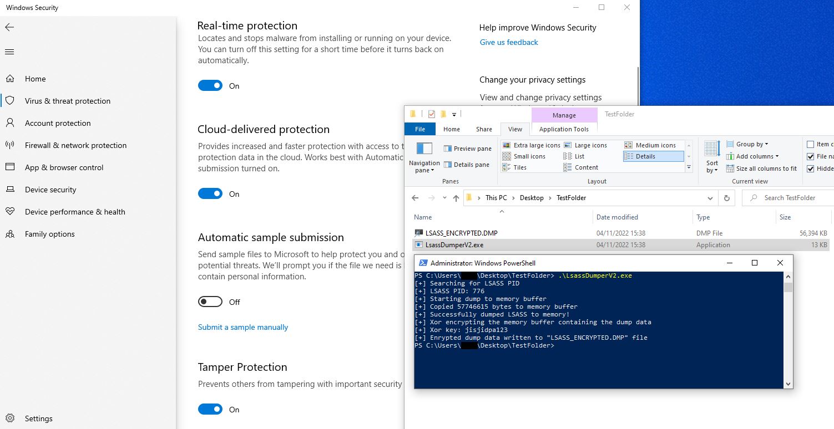This screenshot has height=429, width=834.
Task: Open Customize Quick Access Toolbar dropdown
Action: (454, 114)
